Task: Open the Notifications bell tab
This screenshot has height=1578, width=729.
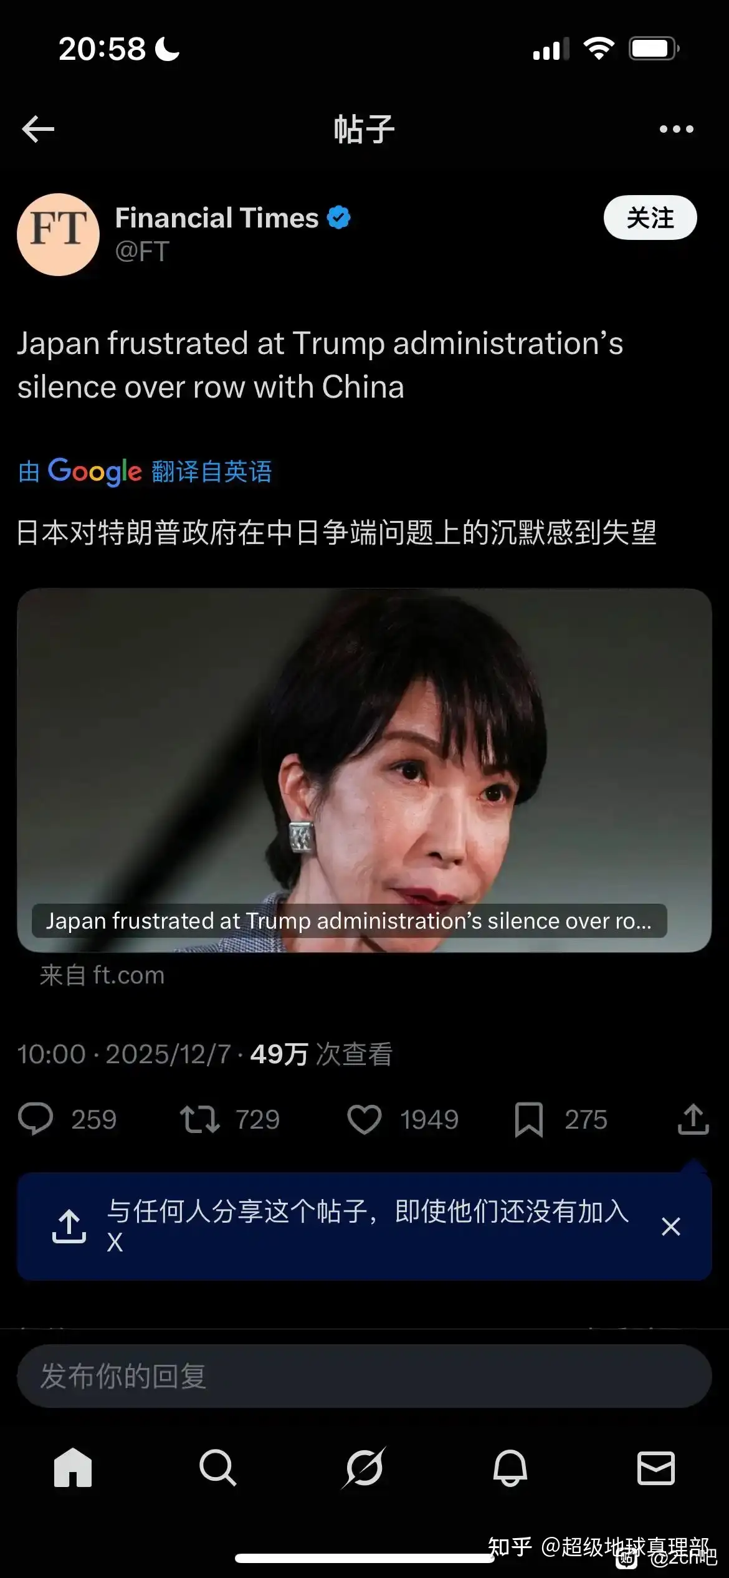Action: point(510,1468)
